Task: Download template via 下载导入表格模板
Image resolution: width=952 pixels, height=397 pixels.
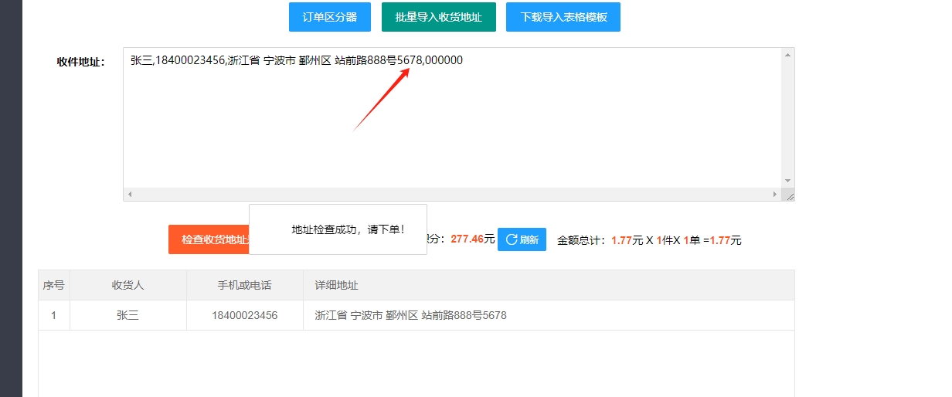Action: tap(563, 17)
